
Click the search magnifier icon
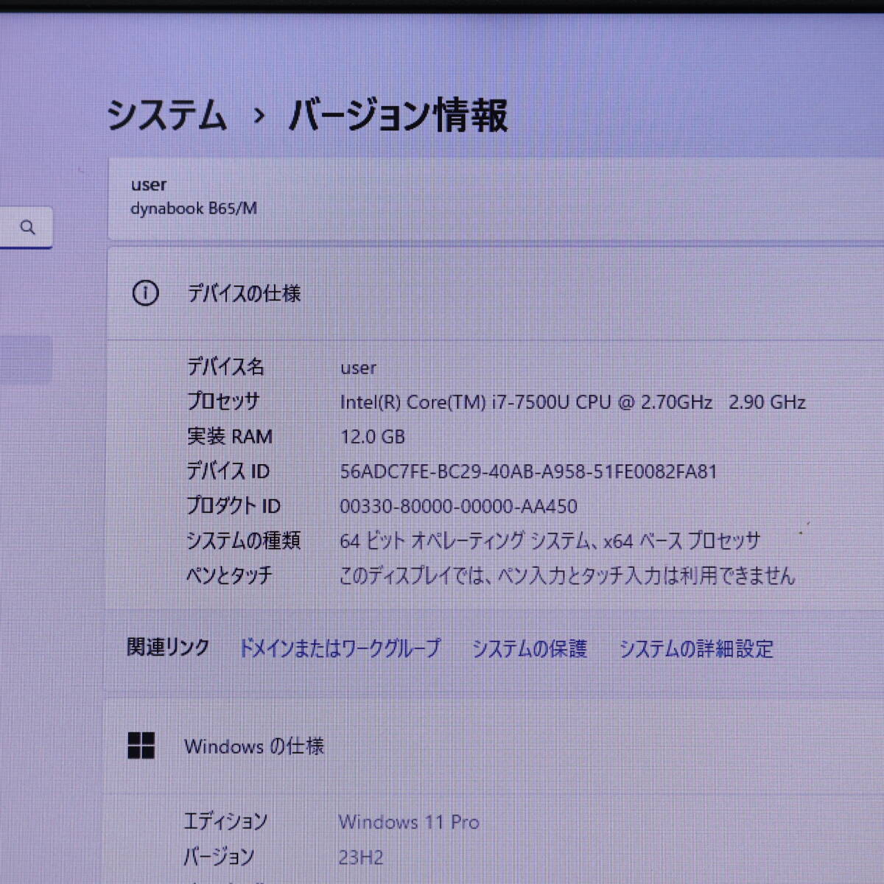28,228
